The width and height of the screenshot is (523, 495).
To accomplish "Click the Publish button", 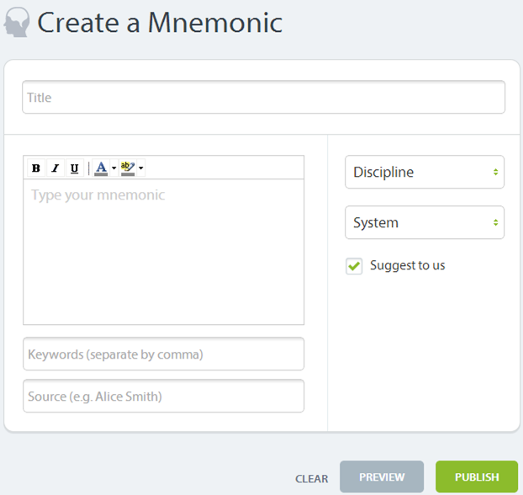I will (x=477, y=477).
